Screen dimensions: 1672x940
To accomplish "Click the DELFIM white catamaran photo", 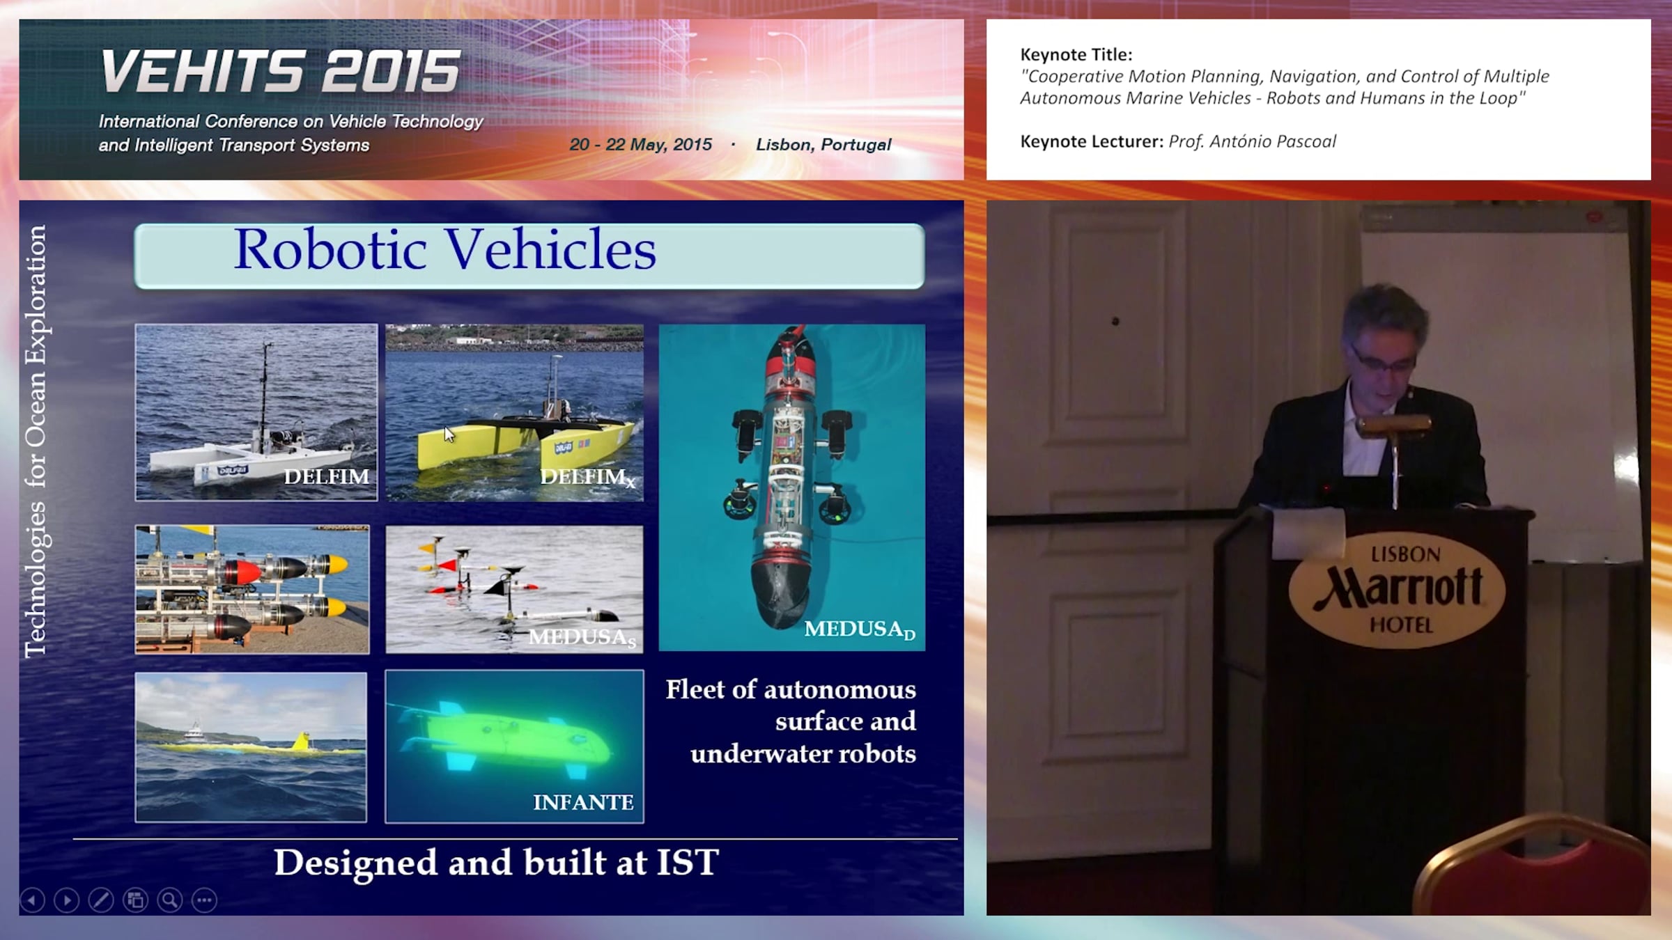I will point(256,412).
